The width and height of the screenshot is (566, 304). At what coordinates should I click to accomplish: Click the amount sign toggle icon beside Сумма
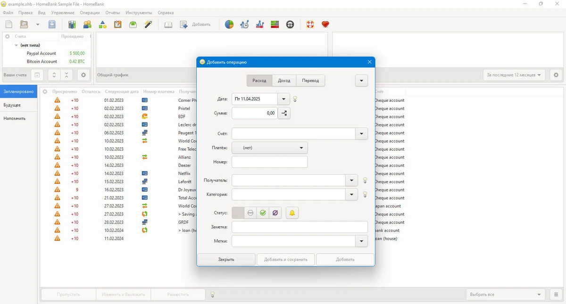tap(284, 113)
